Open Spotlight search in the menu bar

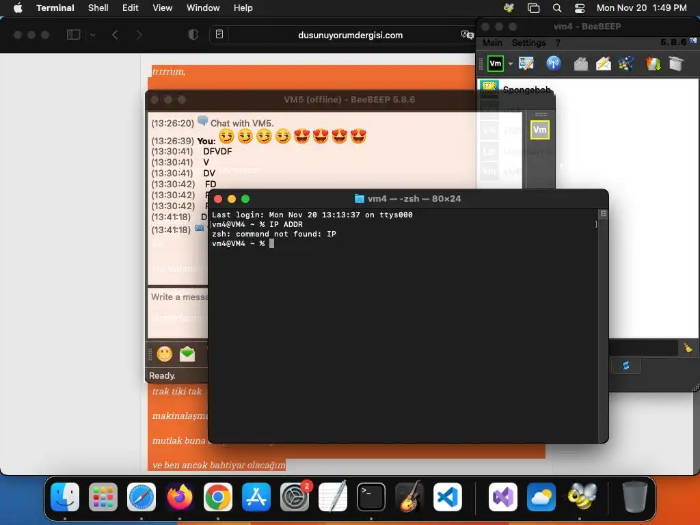(556, 8)
